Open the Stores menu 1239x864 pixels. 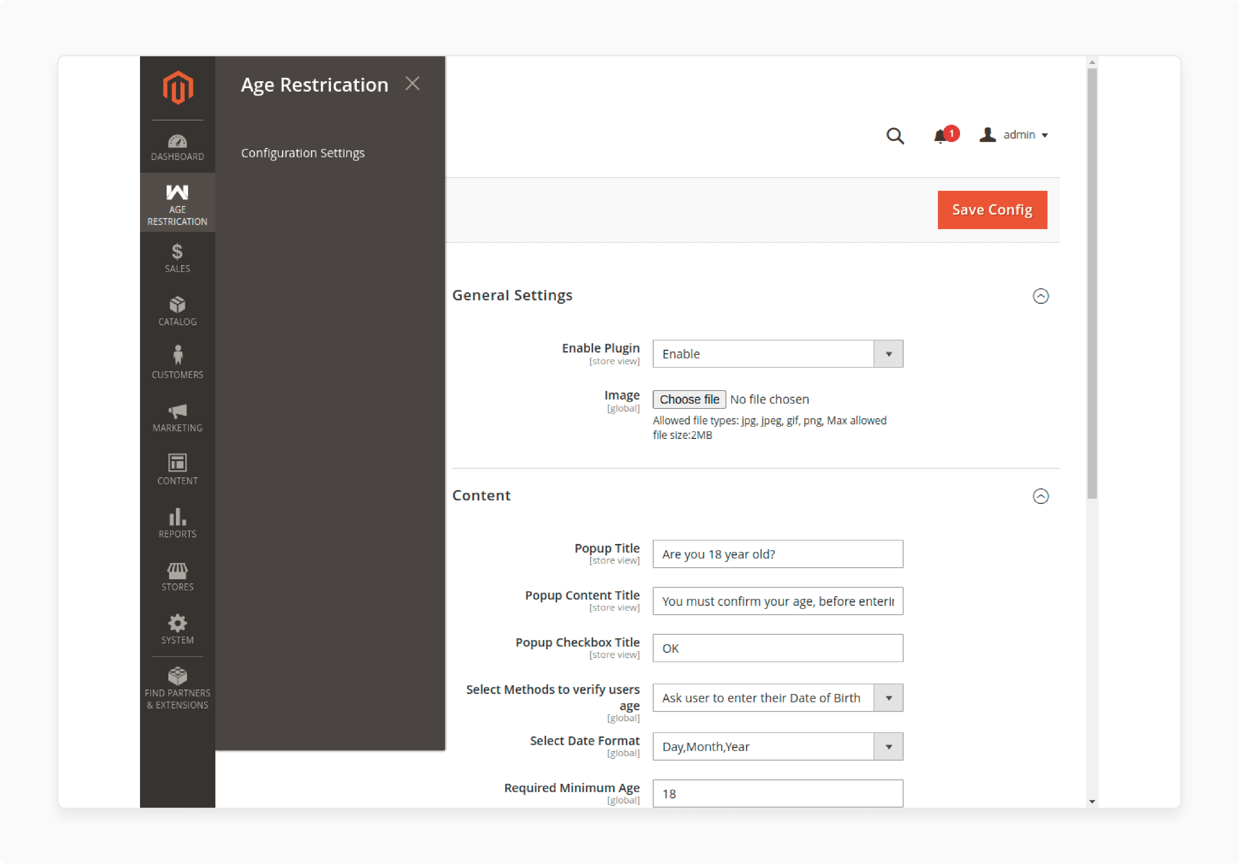178,576
